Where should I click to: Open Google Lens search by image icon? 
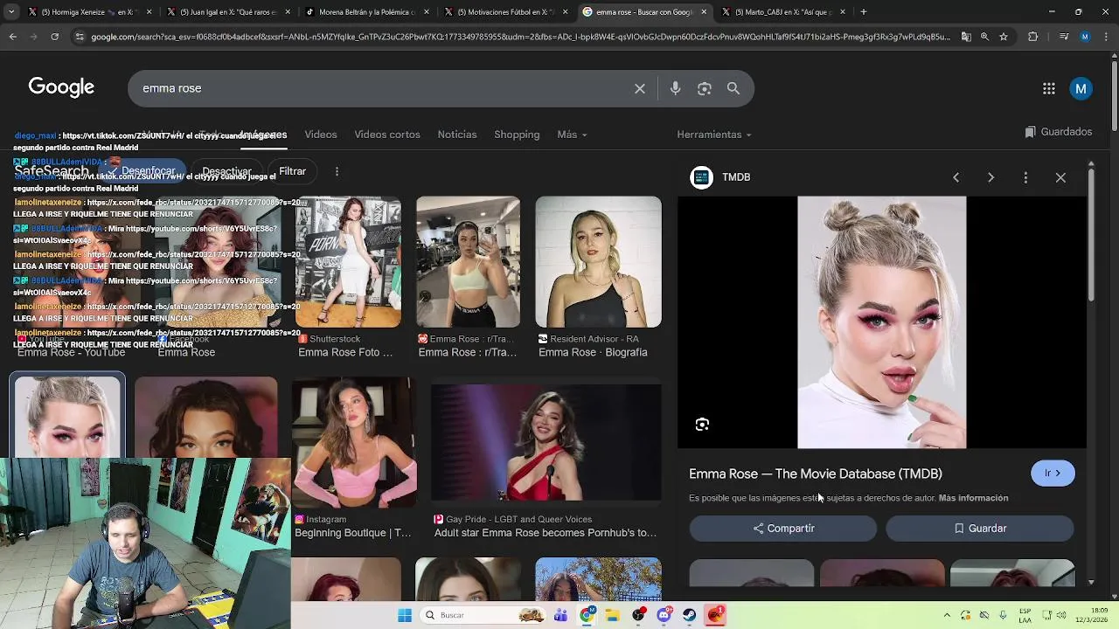pos(705,88)
